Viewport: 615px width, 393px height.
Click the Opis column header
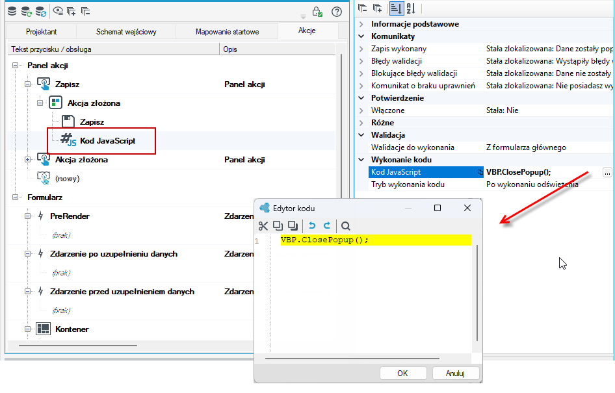pyautogui.click(x=278, y=49)
